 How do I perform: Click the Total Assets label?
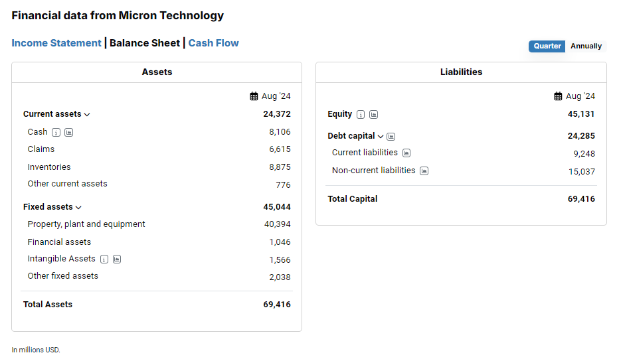[48, 305]
